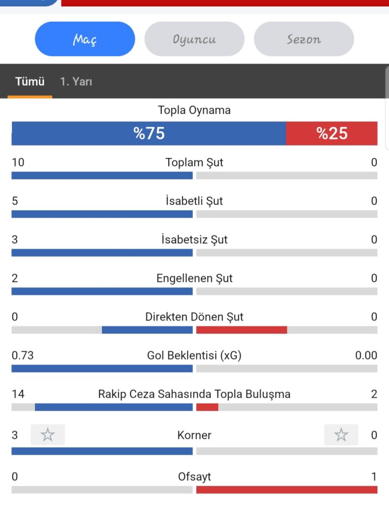The height and width of the screenshot is (506, 389).
Task: Toggle the right Korner star icon
Action: tap(341, 435)
